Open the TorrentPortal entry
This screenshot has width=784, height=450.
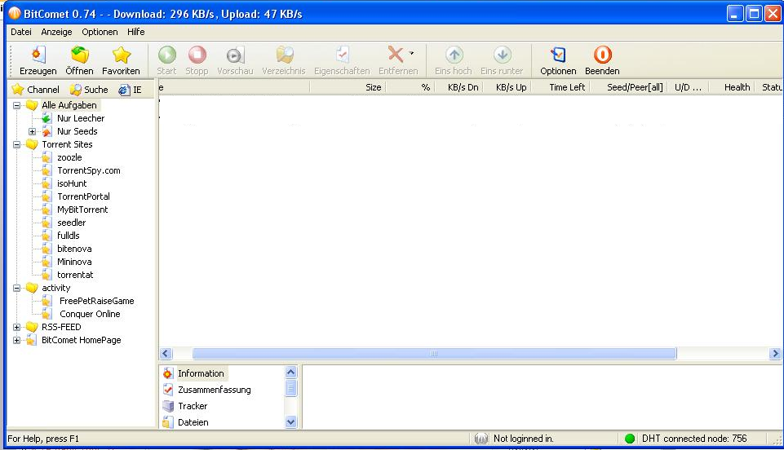(83, 196)
